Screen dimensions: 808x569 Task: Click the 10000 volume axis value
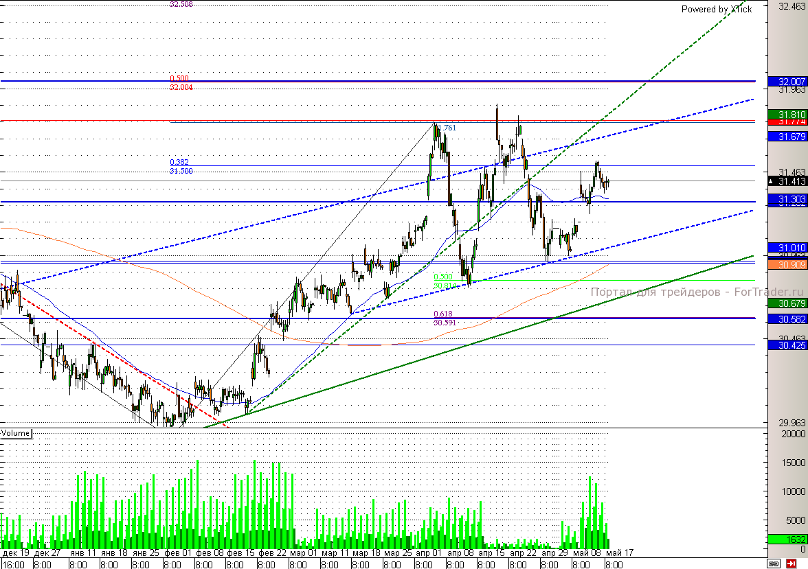(x=794, y=491)
